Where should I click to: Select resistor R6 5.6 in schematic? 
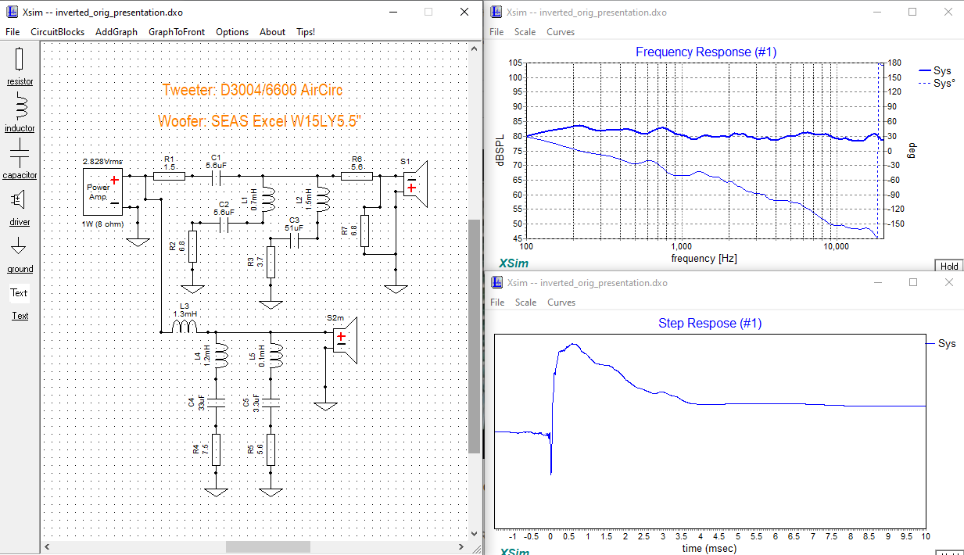pyautogui.click(x=357, y=176)
